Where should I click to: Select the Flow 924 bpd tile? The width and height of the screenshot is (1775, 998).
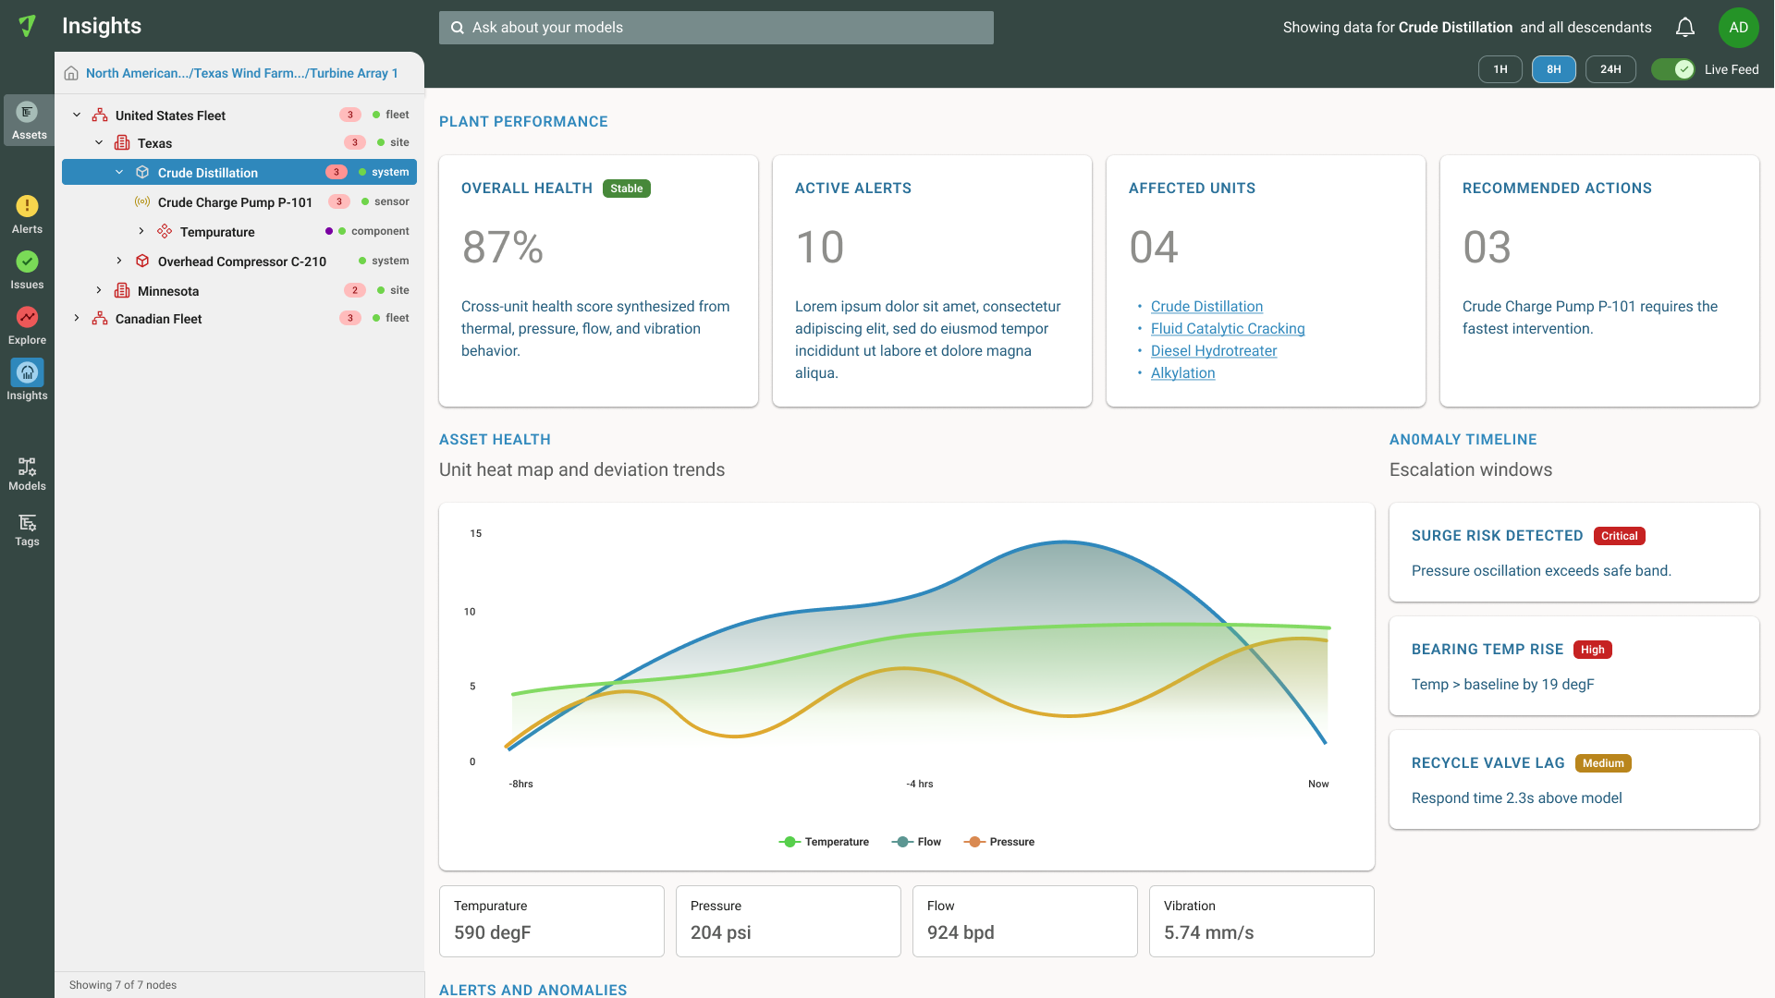[x=1025, y=921]
